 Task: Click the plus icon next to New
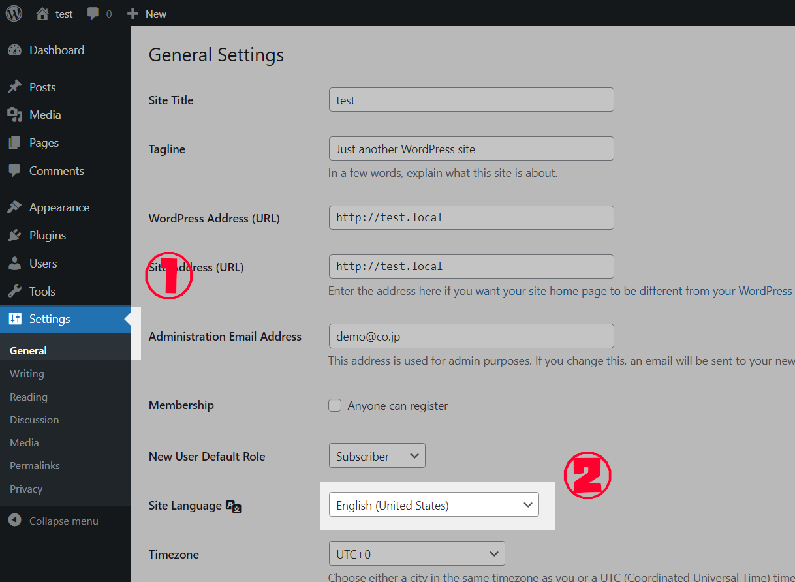point(133,14)
